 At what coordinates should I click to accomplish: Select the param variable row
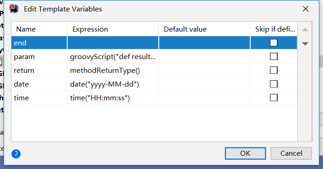click(x=154, y=56)
